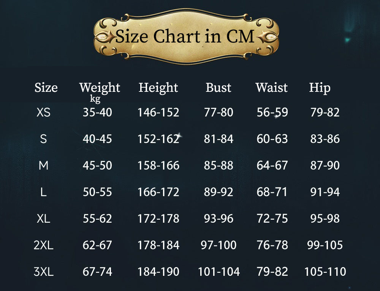Click the 152-162 height value
The height and width of the screenshot is (291, 380).
[x=158, y=139]
